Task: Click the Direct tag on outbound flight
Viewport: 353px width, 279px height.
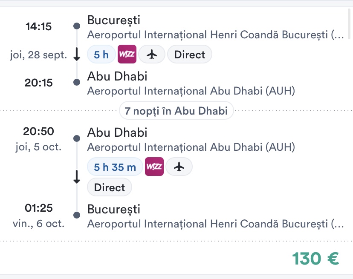Action: tap(190, 55)
